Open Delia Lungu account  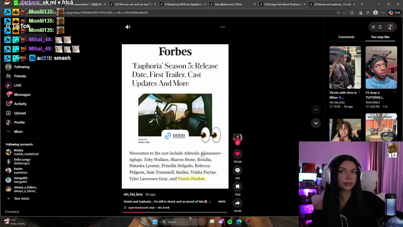coord(18,161)
